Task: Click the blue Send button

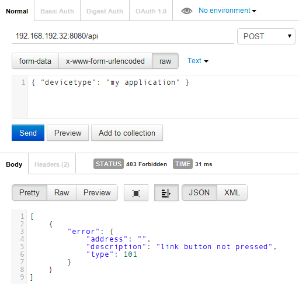Action: 28,133
